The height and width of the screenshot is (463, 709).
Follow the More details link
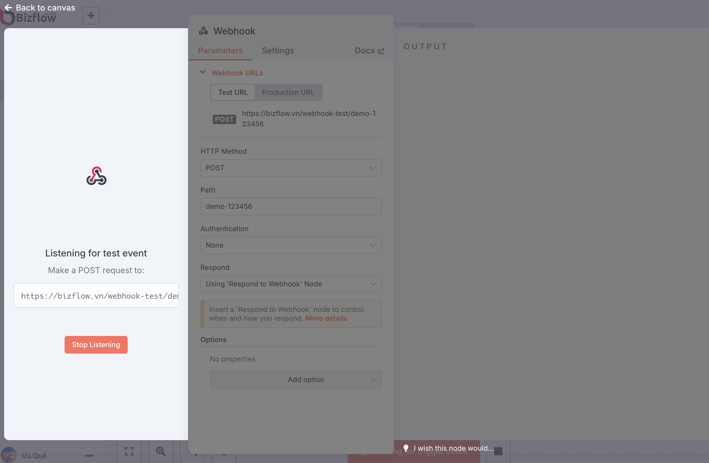click(x=326, y=318)
